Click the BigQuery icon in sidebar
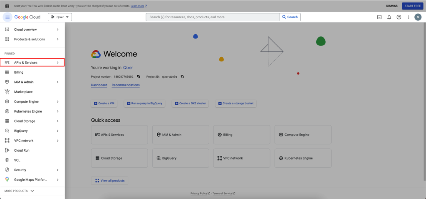The image size is (426, 199). (7, 131)
